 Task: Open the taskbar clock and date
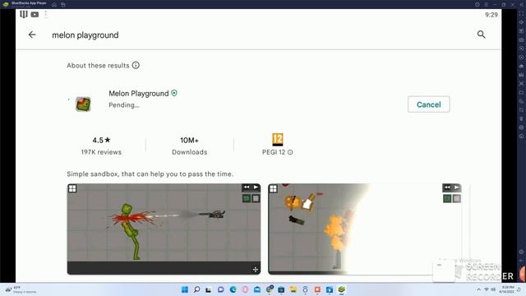(507, 289)
